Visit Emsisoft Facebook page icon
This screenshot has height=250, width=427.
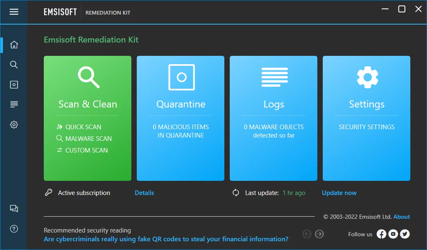[x=381, y=234]
